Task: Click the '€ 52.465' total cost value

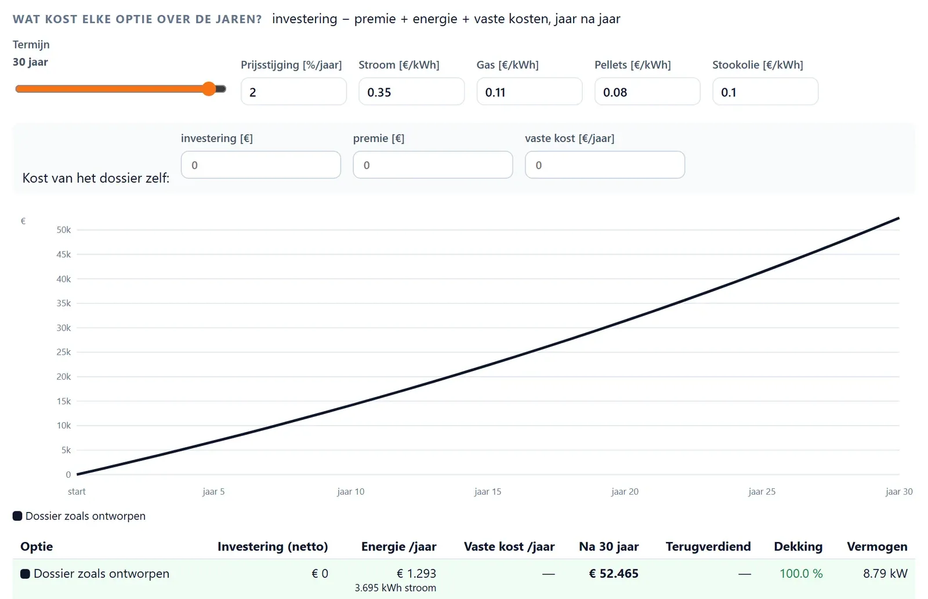Action: pos(614,573)
